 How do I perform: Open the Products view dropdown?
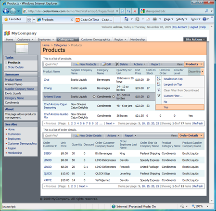[194, 64]
